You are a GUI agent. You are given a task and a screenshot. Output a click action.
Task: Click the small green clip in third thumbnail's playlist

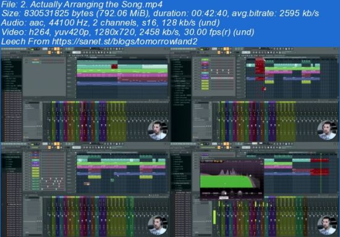pyautogui.click(x=112, y=180)
